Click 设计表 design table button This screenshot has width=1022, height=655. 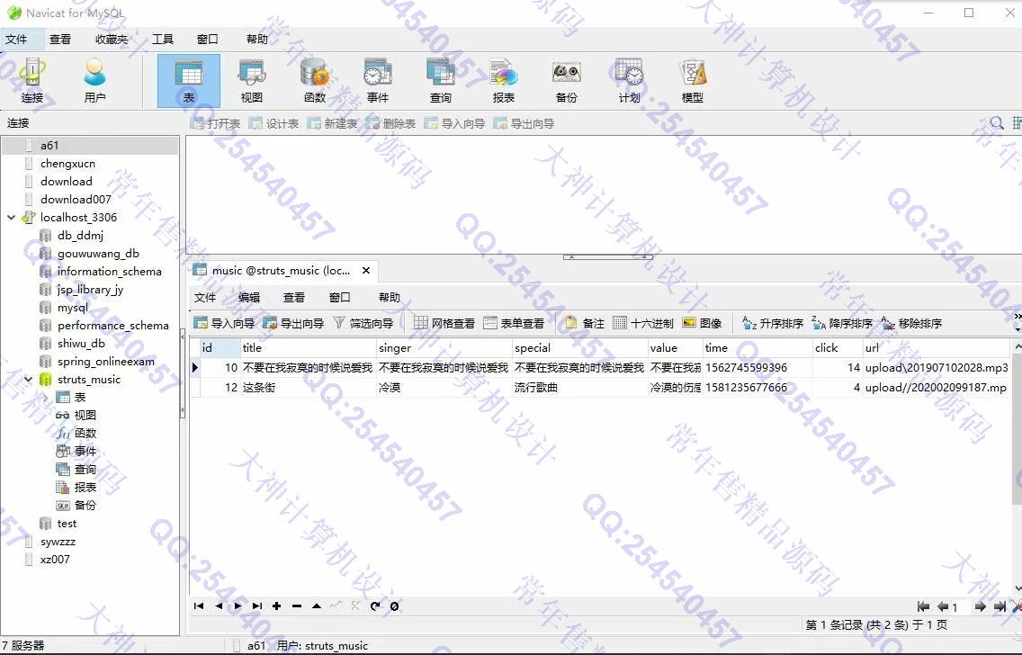[x=273, y=123]
